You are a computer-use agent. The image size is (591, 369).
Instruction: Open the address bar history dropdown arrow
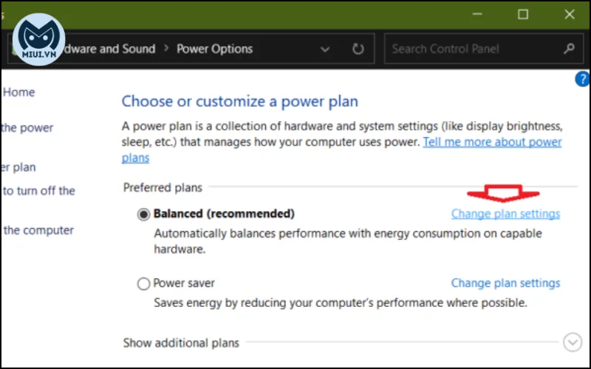pos(325,49)
